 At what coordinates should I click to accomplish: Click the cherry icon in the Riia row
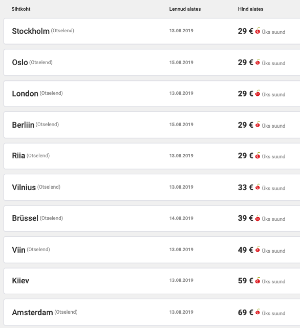pos(258,156)
